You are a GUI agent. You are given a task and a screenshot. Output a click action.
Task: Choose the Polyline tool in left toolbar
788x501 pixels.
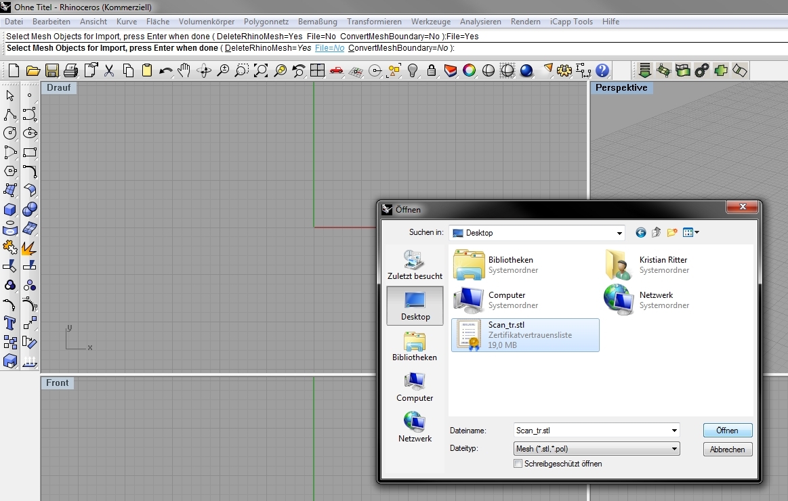pyautogui.click(x=10, y=114)
